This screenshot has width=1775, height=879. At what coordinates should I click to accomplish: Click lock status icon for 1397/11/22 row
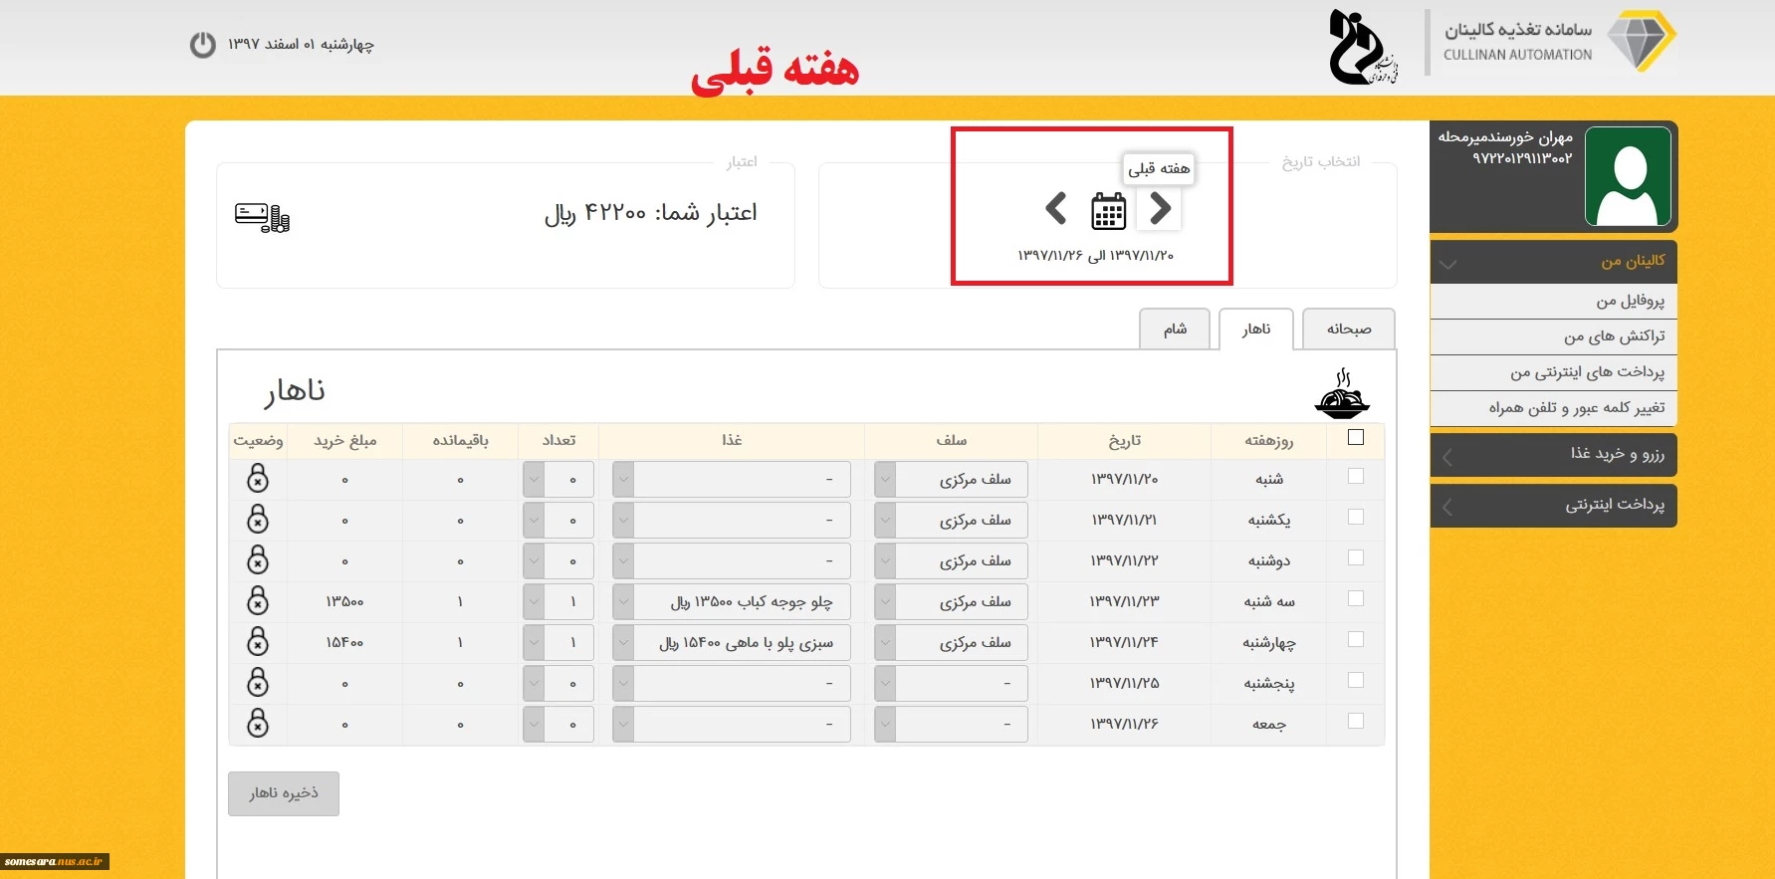[258, 560]
